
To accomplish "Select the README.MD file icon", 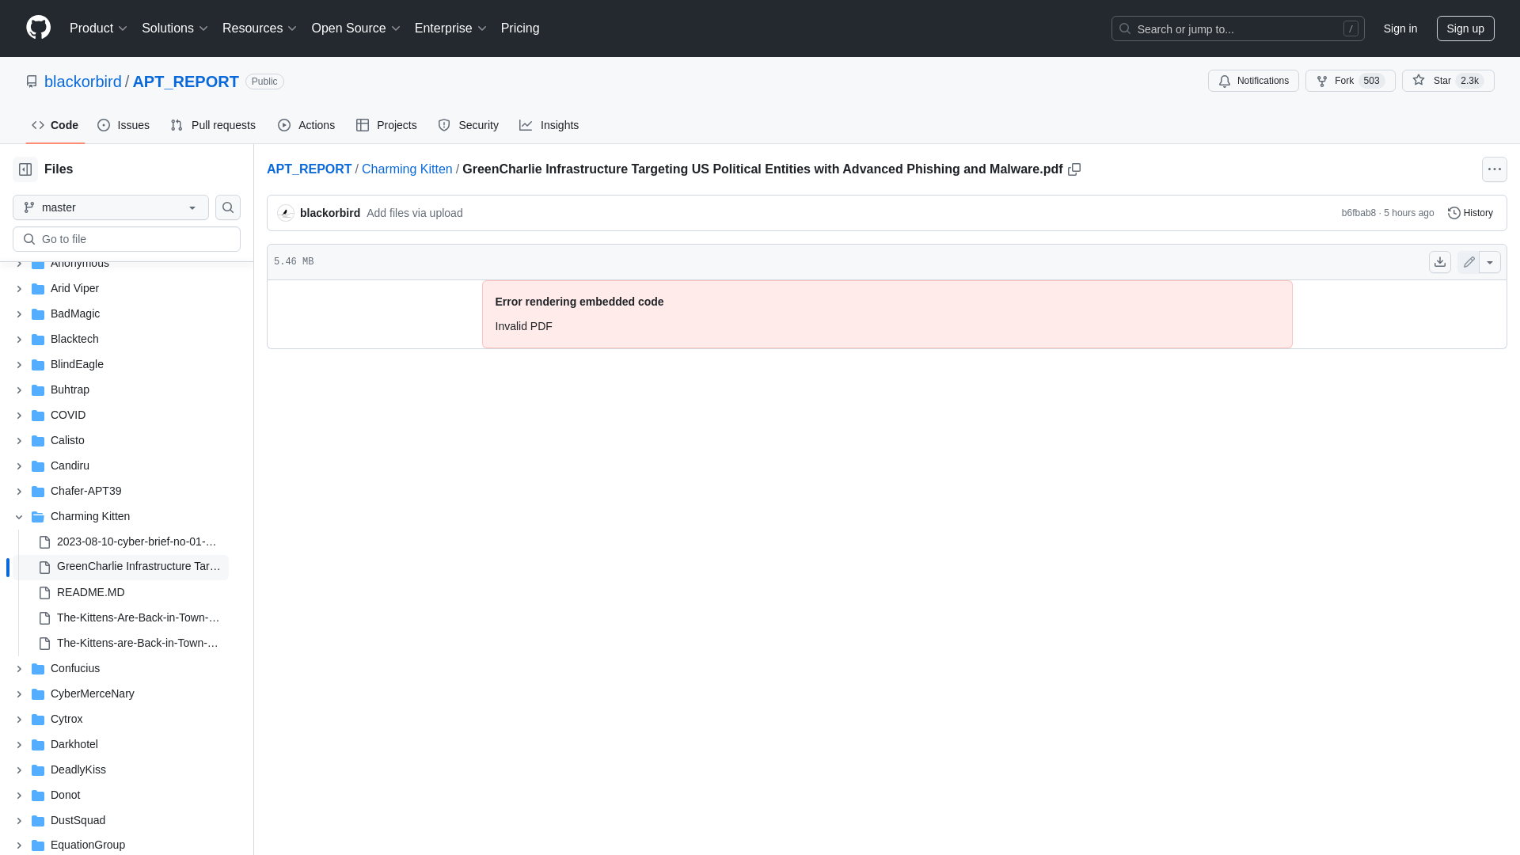I will 44,593.
